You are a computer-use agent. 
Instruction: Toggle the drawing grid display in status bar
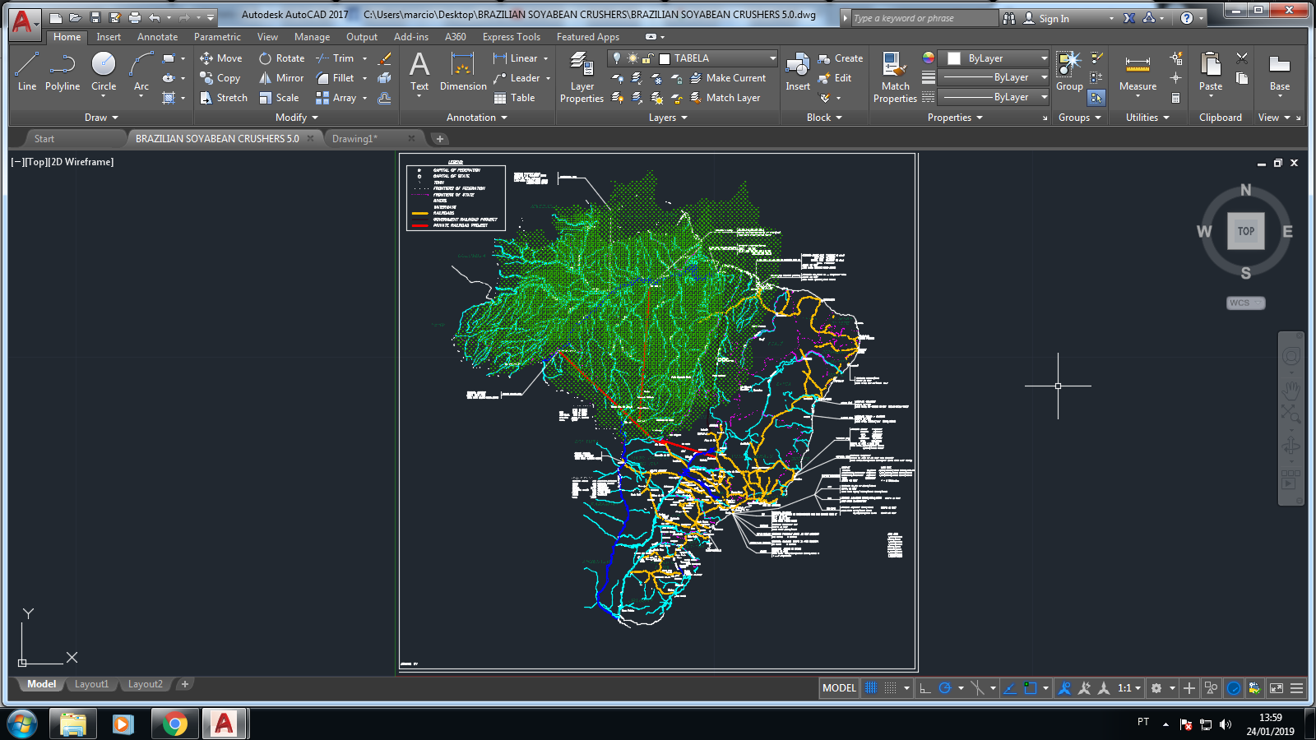click(x=871, y=688)
